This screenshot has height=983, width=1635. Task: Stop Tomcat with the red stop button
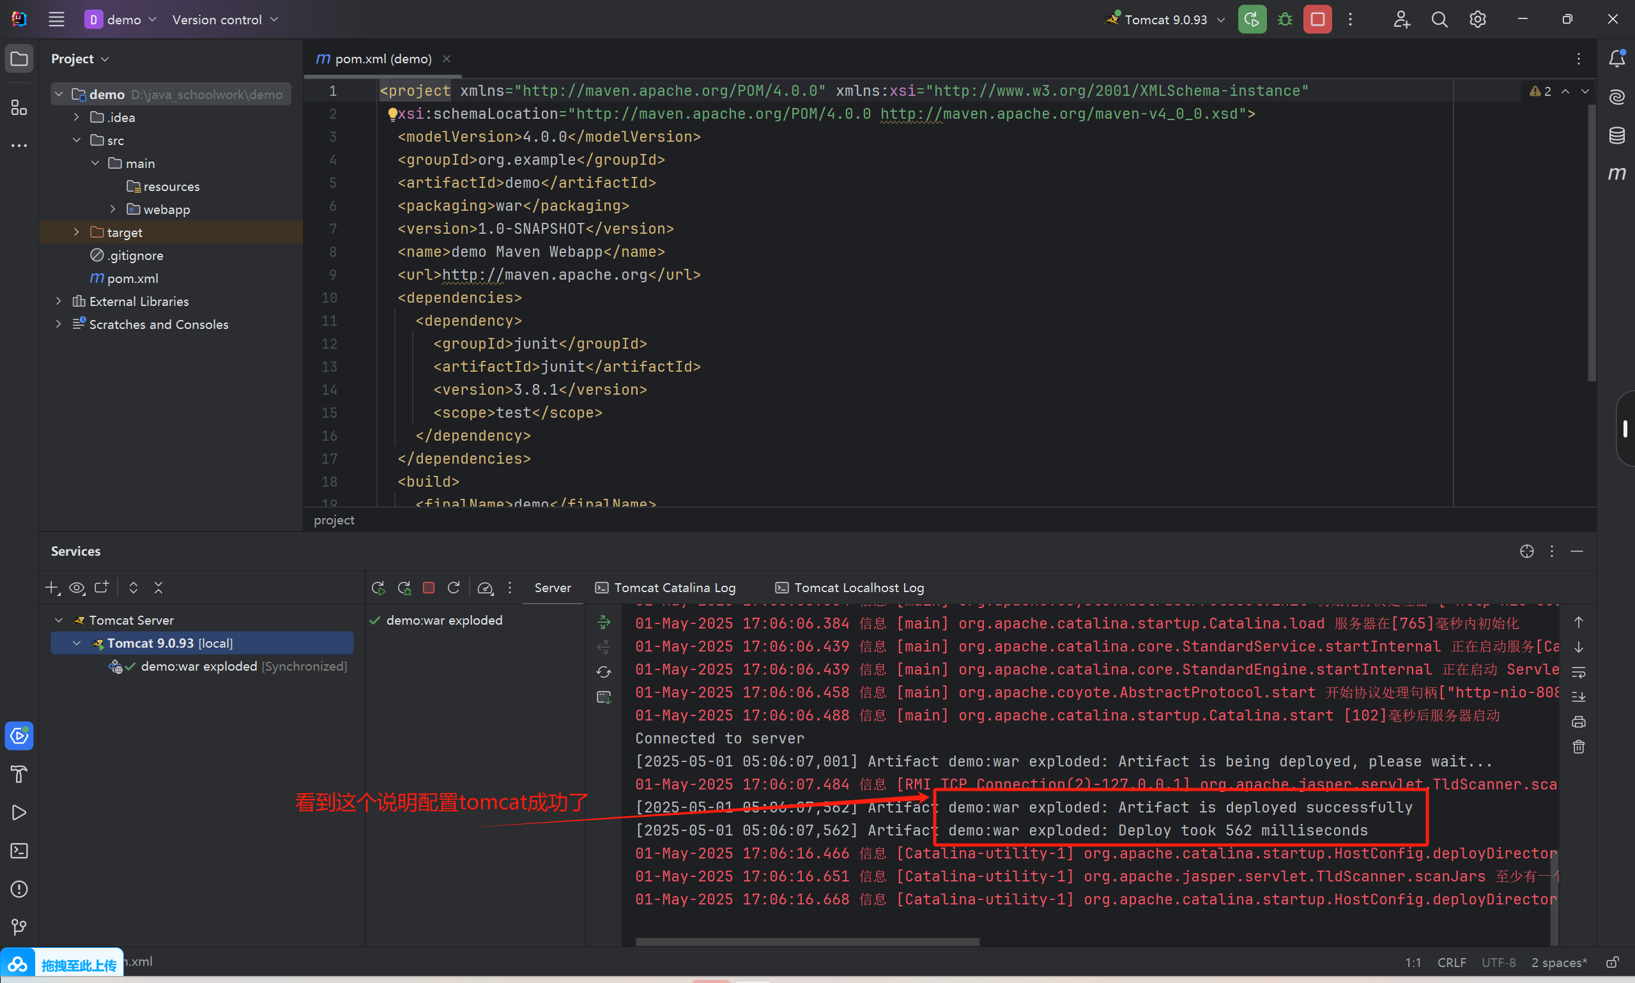point(1317,19)
